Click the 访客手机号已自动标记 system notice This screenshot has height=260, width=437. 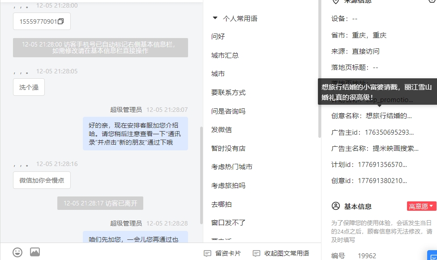click(x=100, y=47)
